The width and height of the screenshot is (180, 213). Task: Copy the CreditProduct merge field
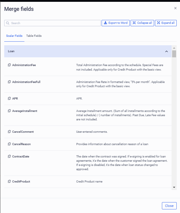point(9,181)
